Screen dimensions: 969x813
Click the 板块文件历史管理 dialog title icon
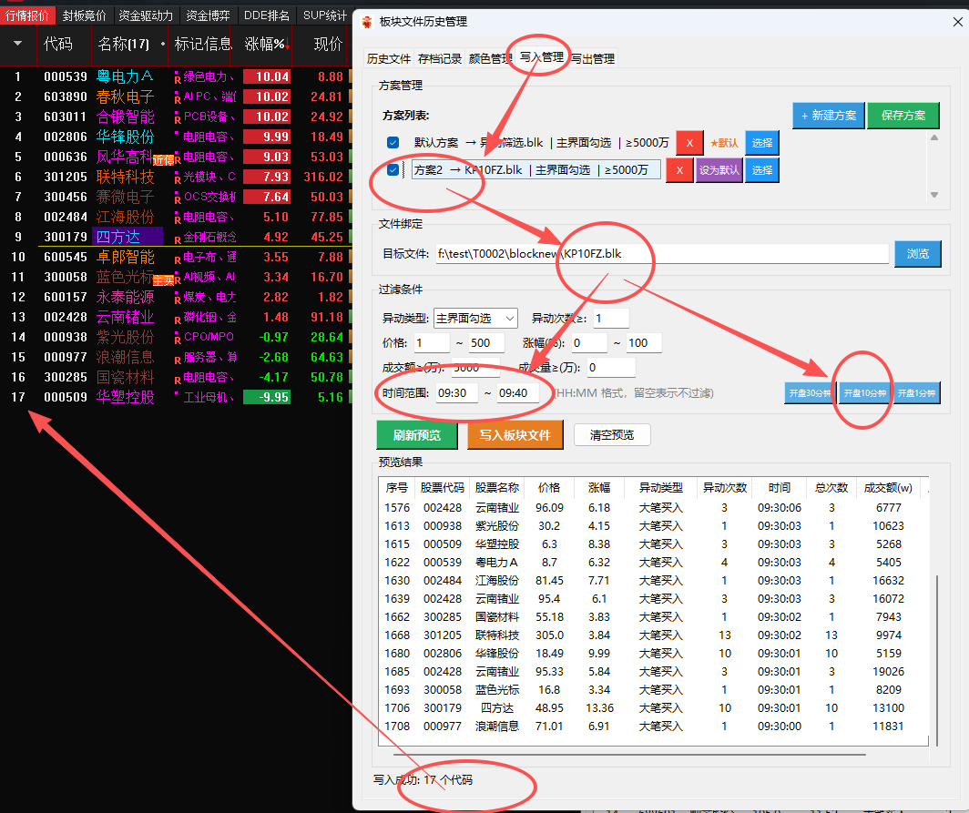click(367, 22)
